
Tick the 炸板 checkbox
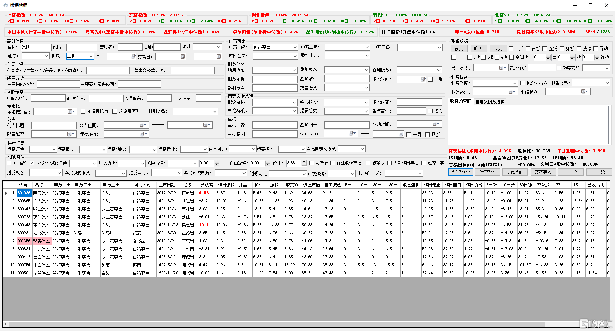(562, 49)
